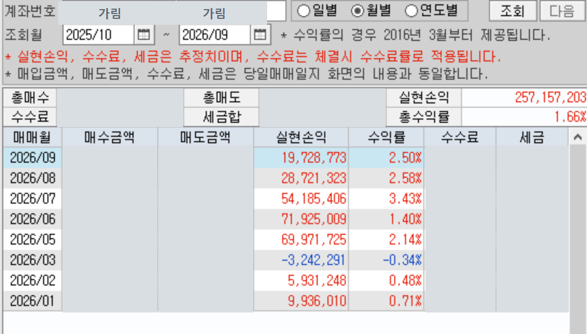
Task: Click the 다음 button
Action: [x=562, y=11]
